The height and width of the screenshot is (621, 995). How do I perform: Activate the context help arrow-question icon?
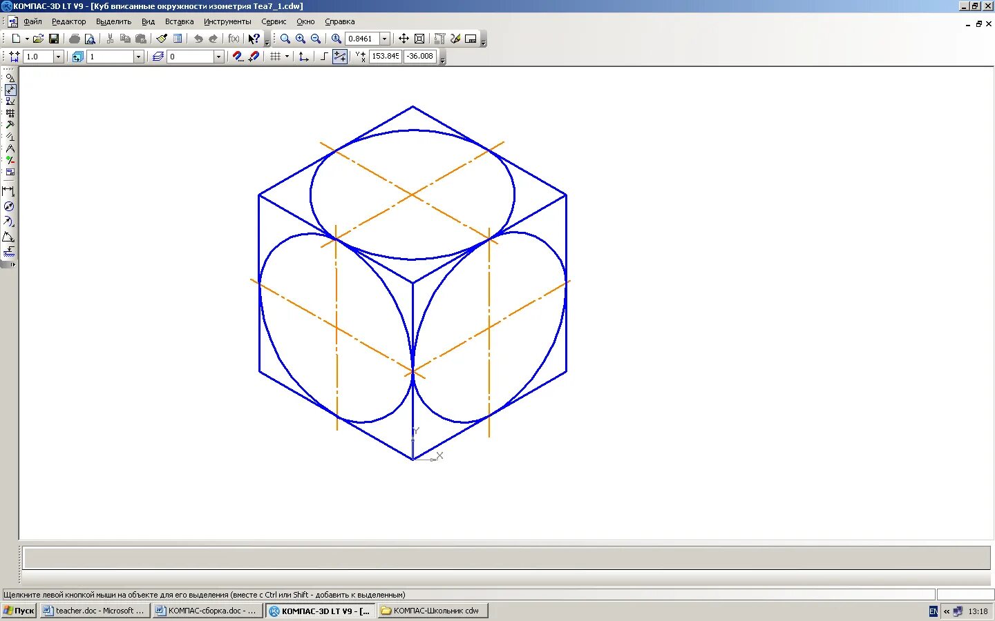pyautogui.click(x=254, y=39)
